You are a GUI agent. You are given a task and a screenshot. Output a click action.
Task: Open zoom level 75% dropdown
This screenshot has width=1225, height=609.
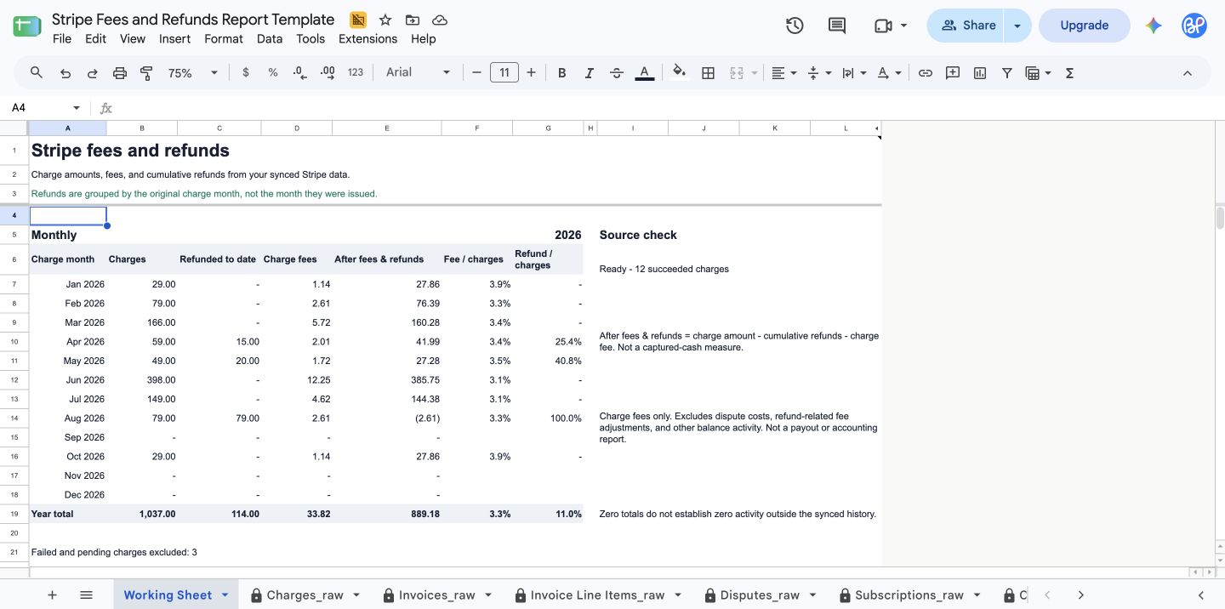click(193, 73)
